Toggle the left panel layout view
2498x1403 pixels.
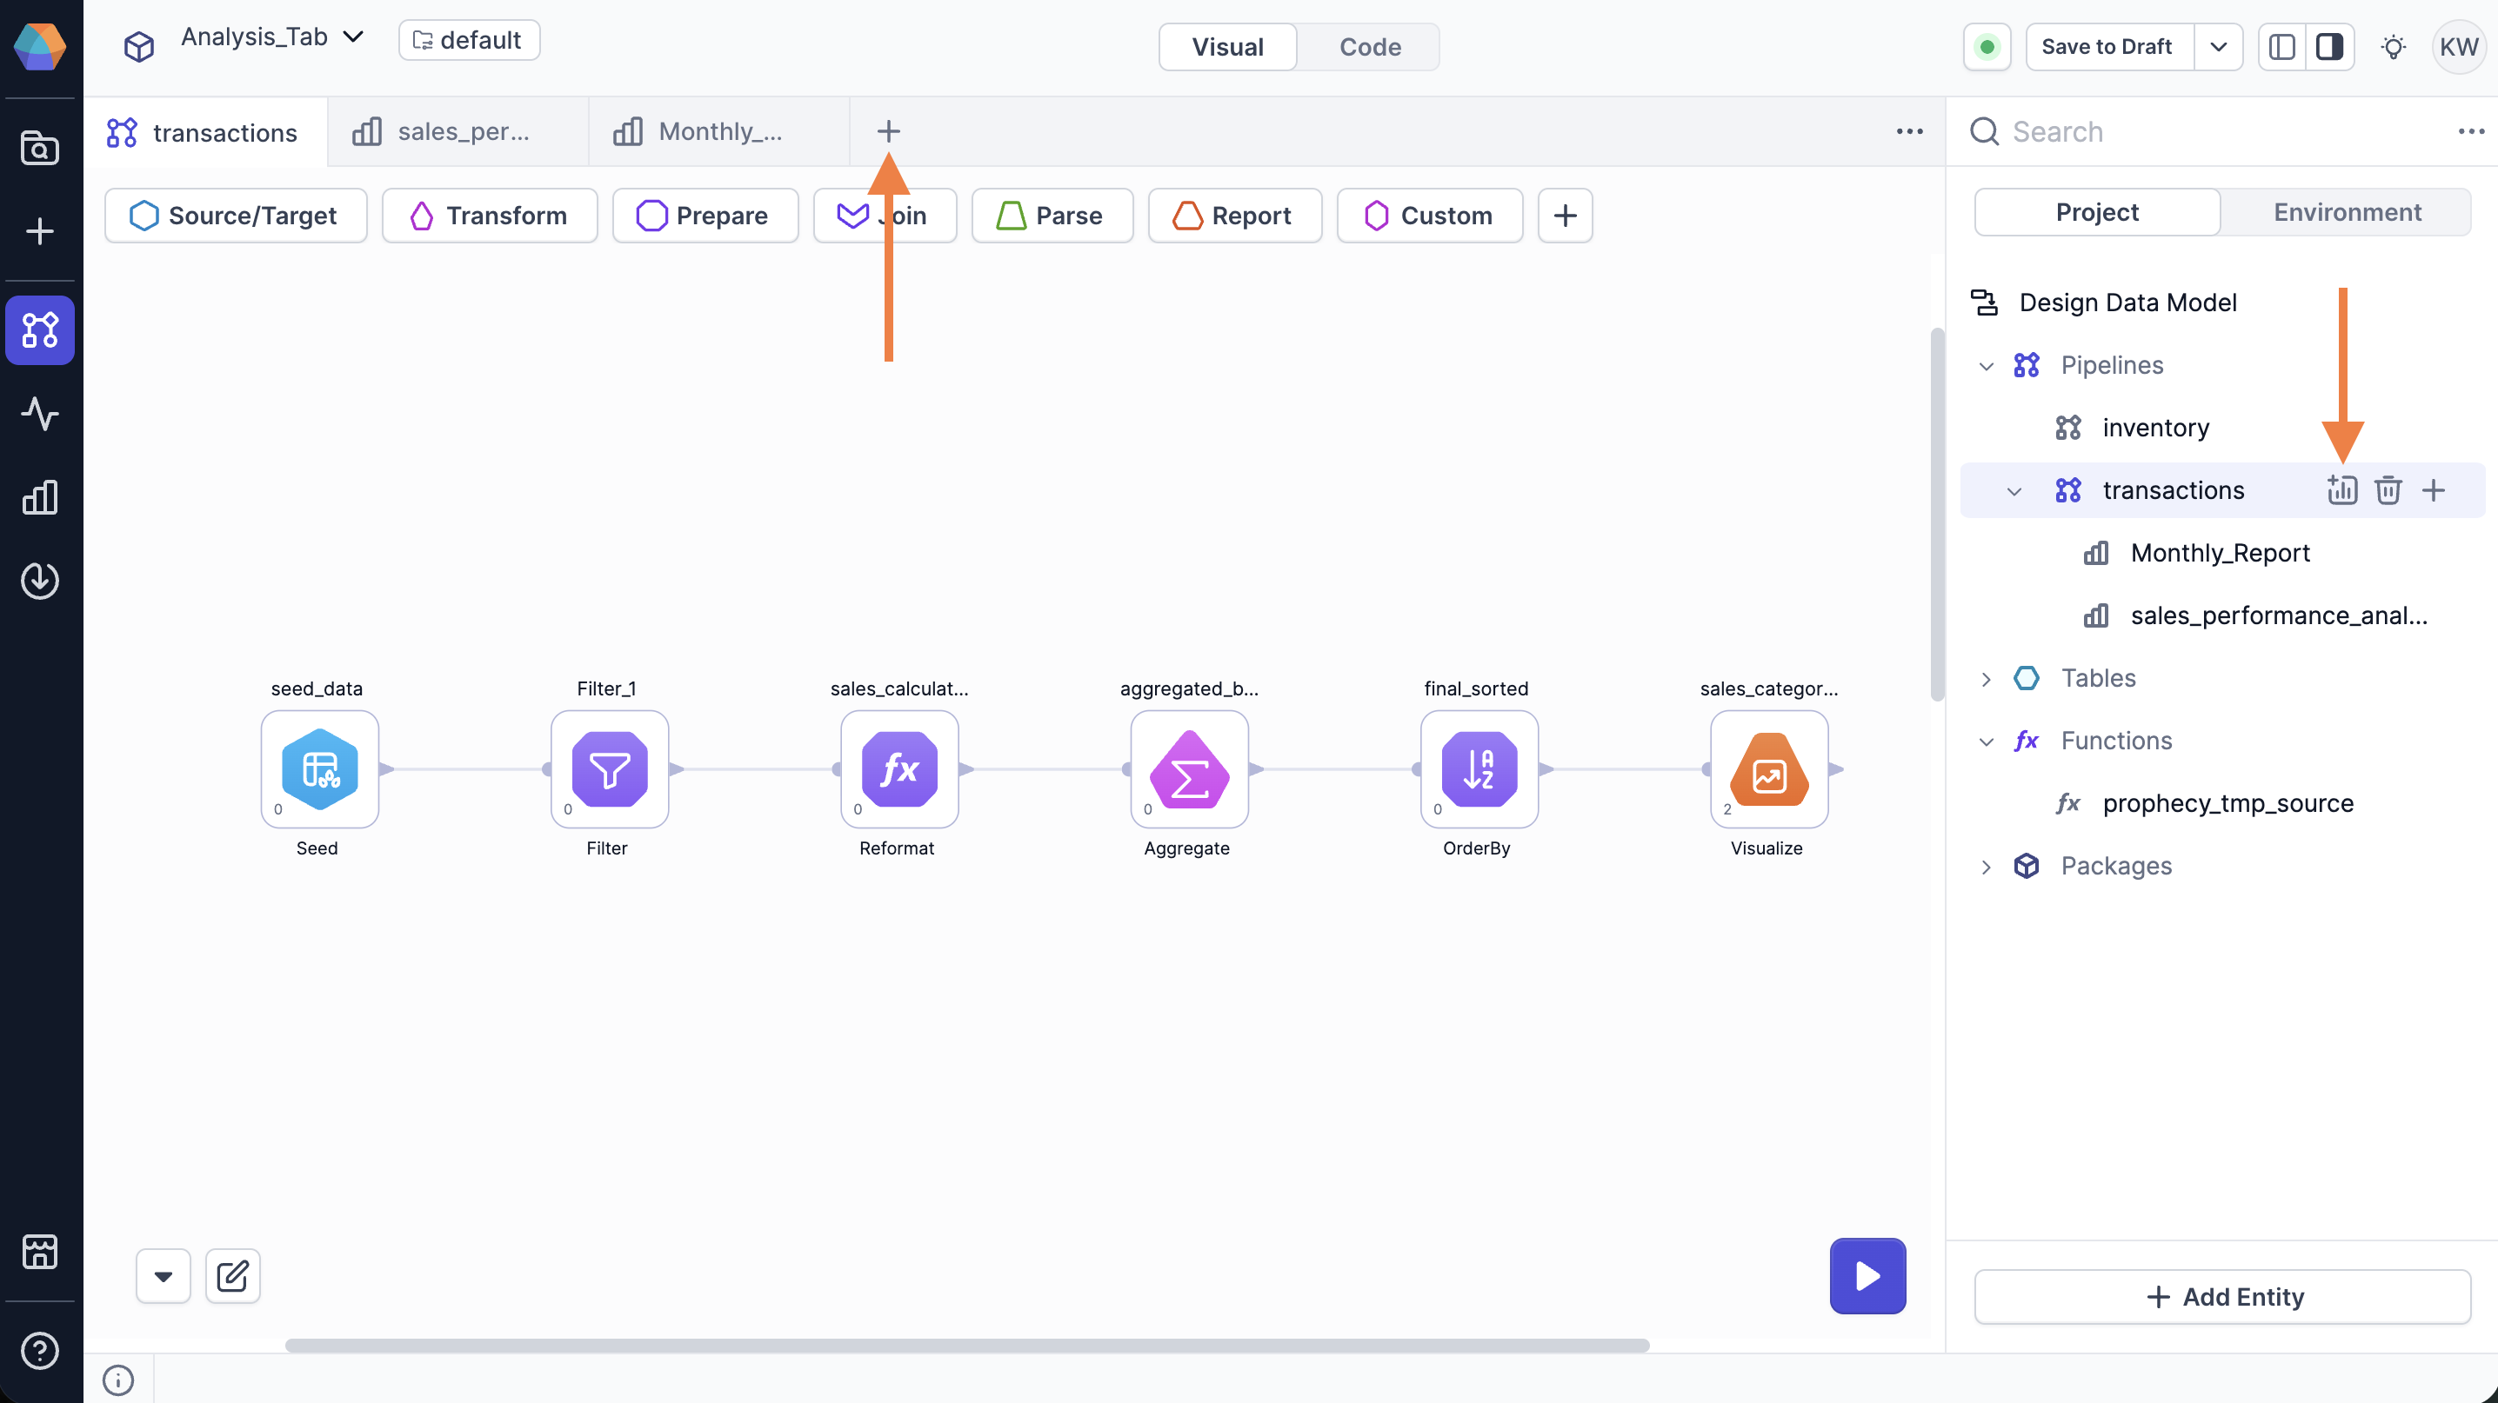pyautogui.click(x=2281, y=45)
